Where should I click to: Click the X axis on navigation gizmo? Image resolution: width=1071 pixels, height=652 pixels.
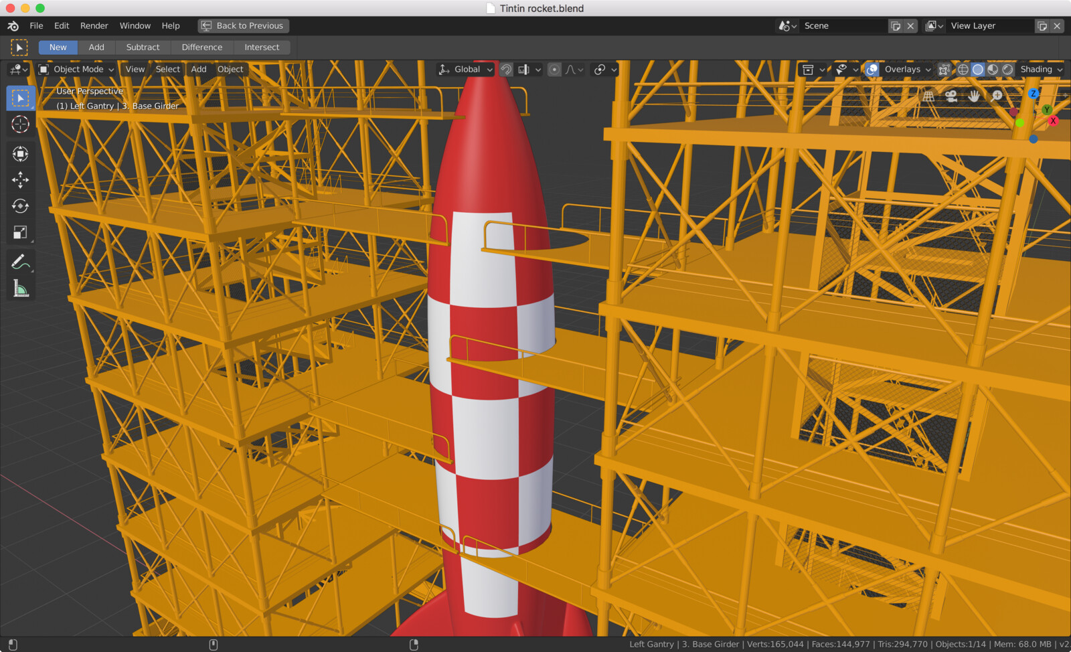pyautogui.click(x=1053, y=120)
